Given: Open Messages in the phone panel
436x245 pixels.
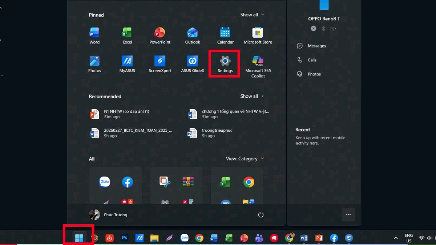Looking at the screenshot, I should (x=312, y=46).
